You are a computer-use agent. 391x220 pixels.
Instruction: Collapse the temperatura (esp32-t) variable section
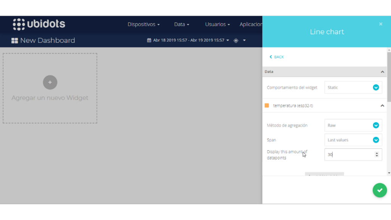(x=382, y=105)
